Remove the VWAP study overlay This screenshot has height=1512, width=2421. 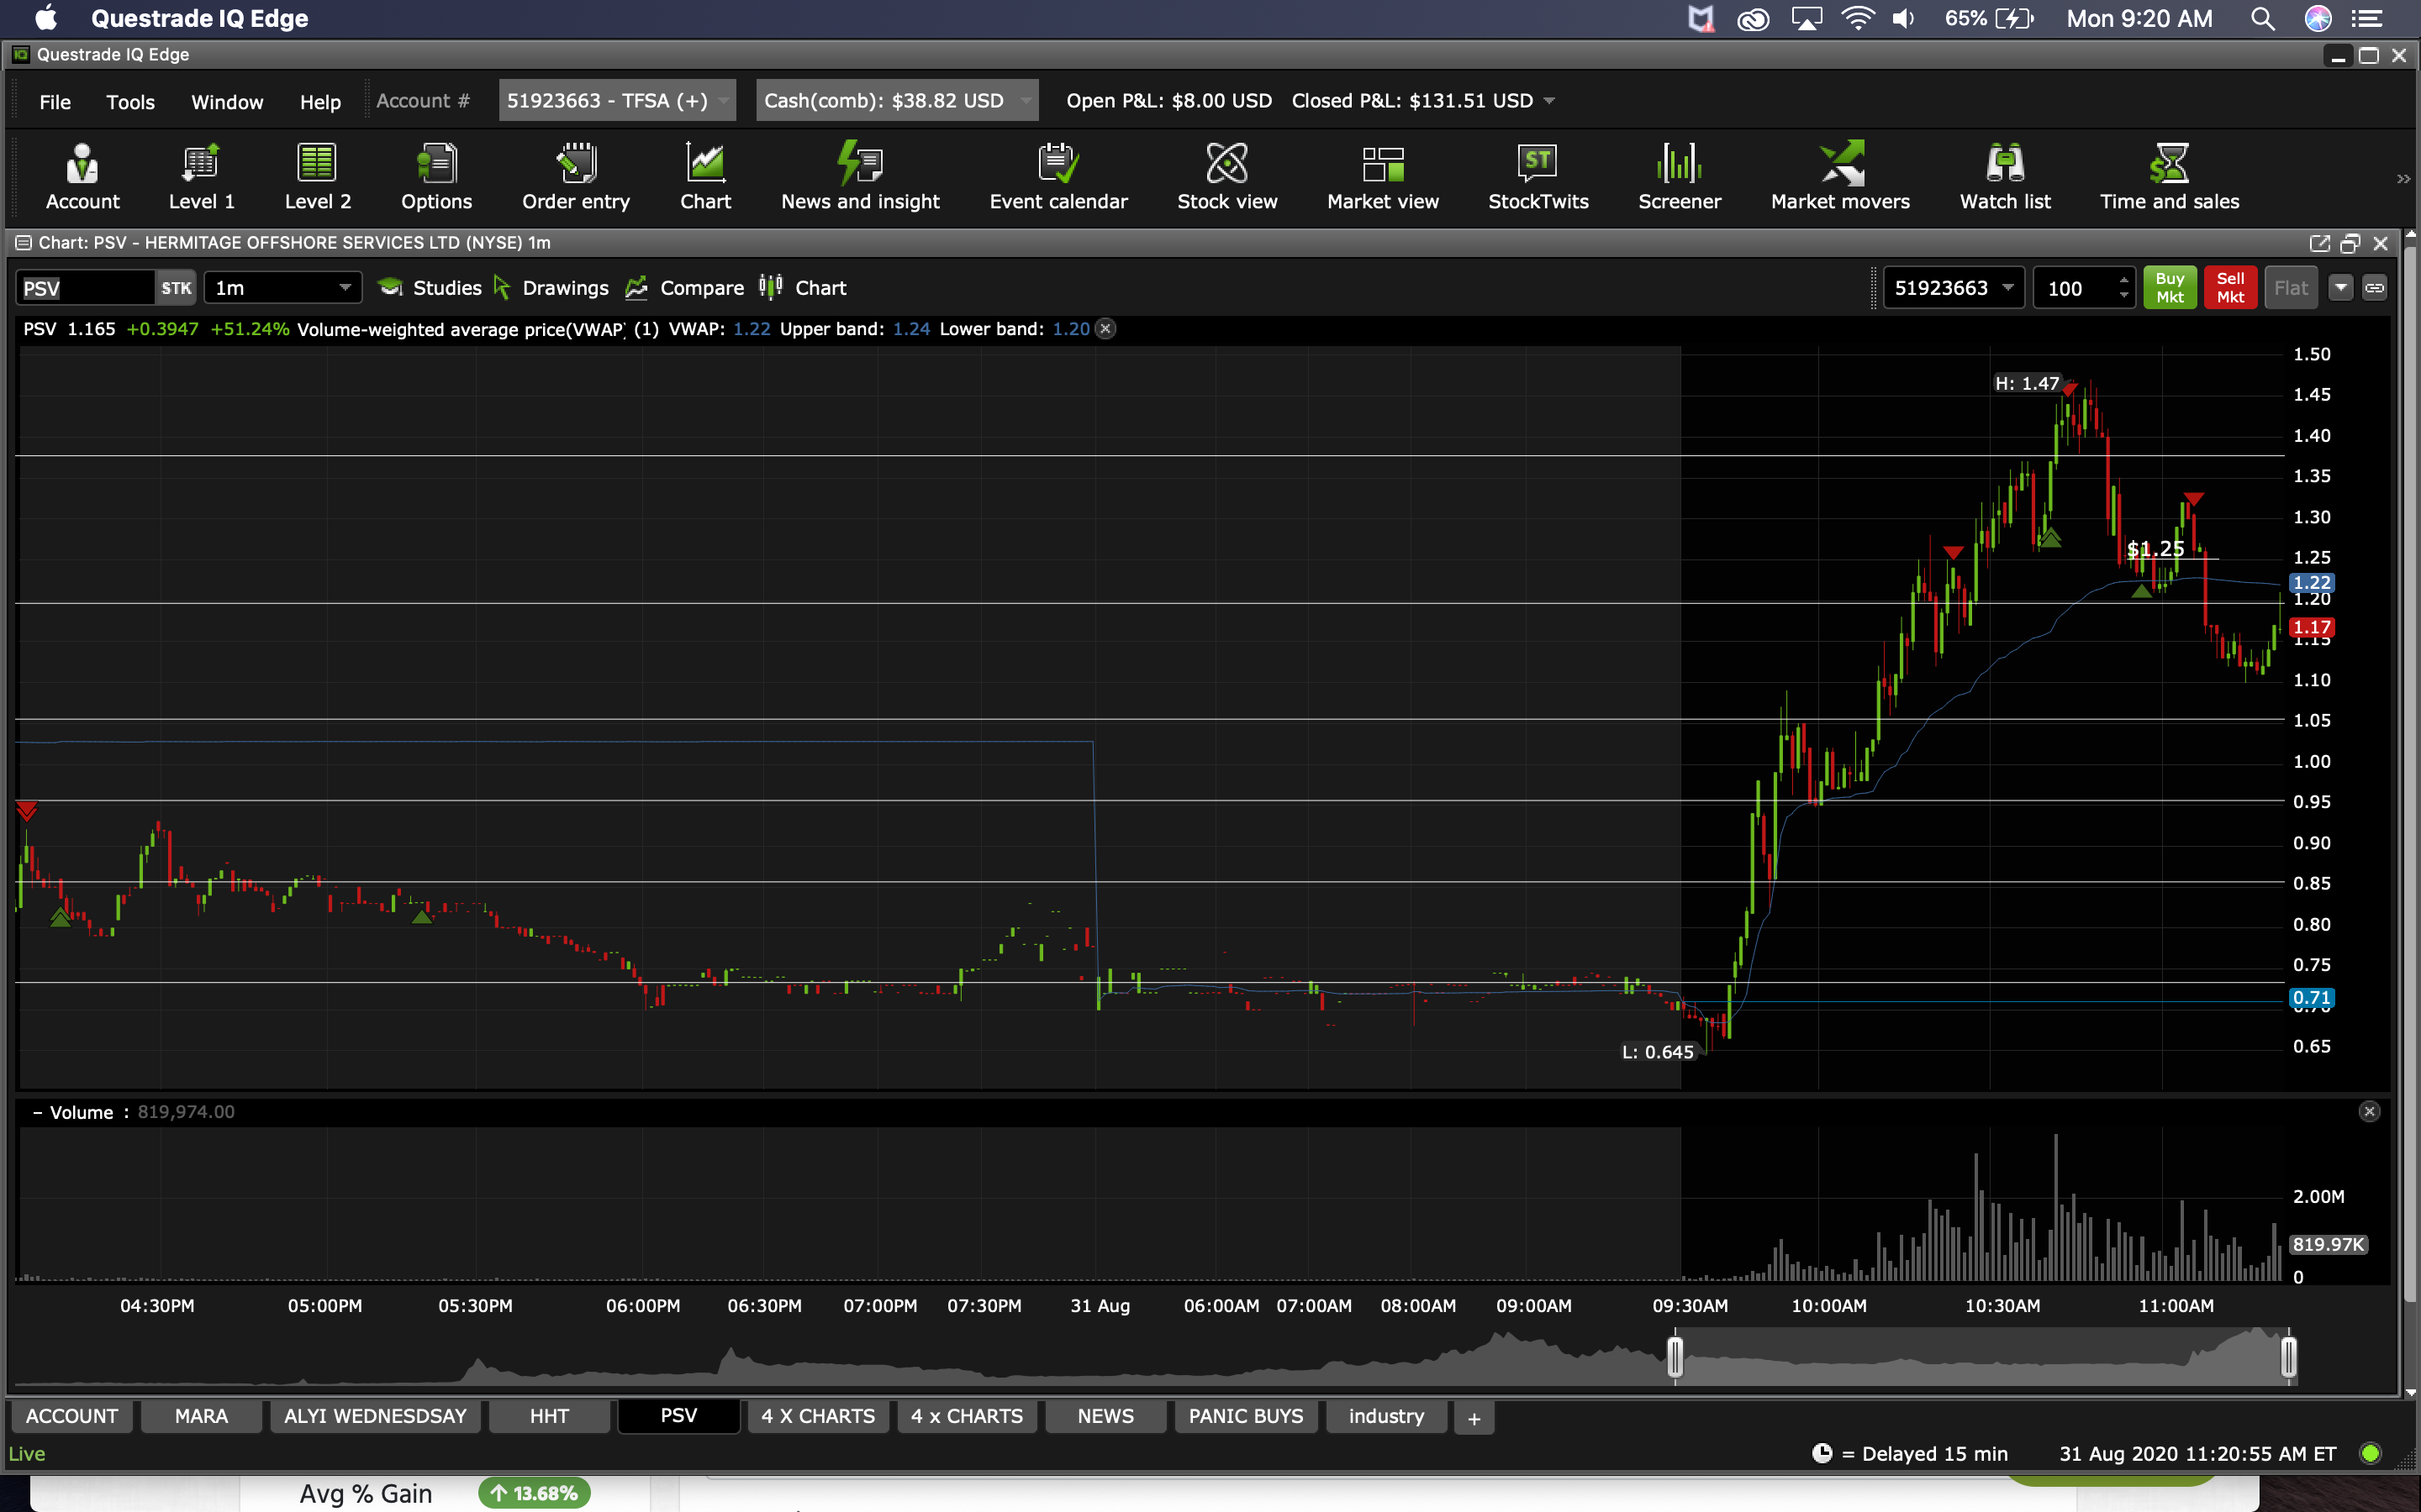(x=1105, y=329)
